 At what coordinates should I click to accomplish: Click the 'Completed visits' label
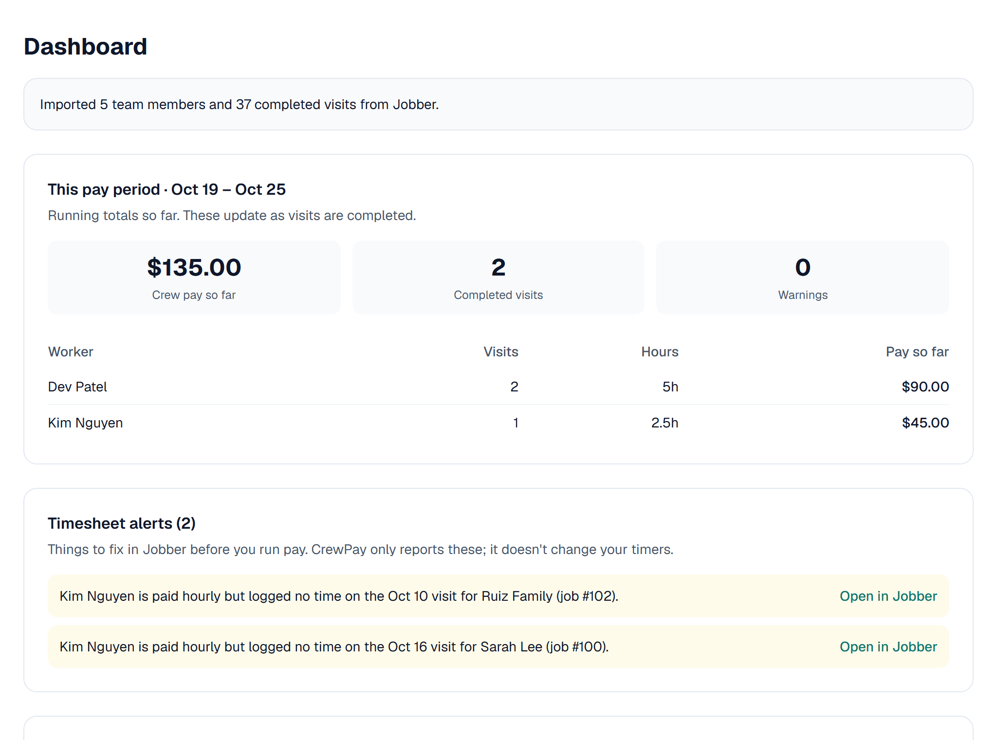coord(498,295)
